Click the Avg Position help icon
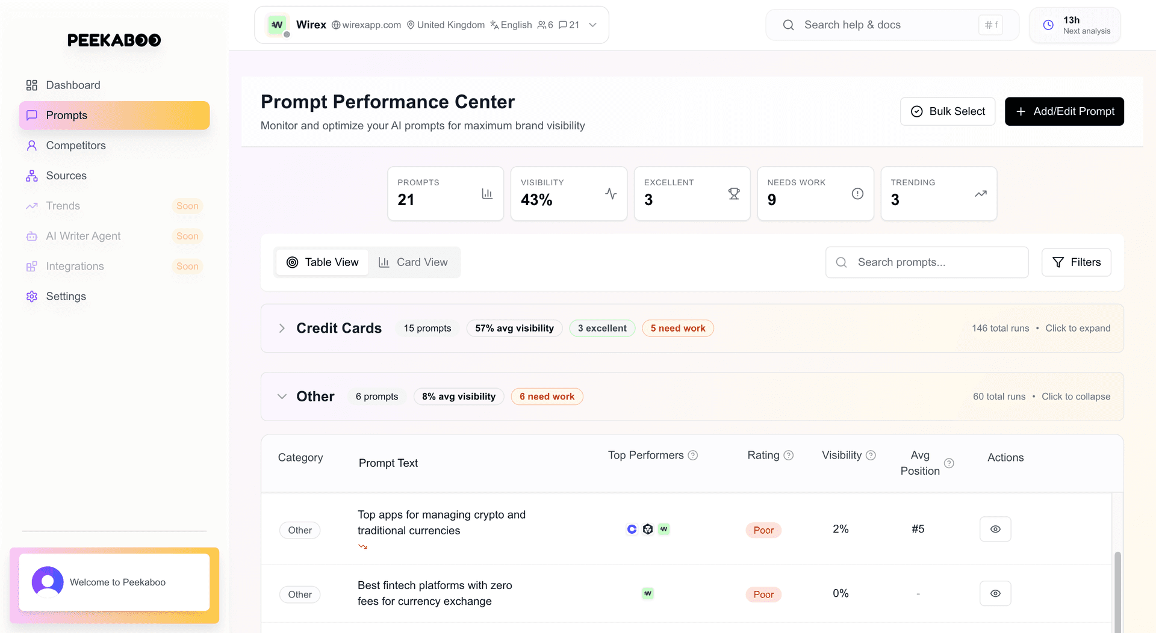This screenshot has height=633, width=1156. [x=949, y=463]
